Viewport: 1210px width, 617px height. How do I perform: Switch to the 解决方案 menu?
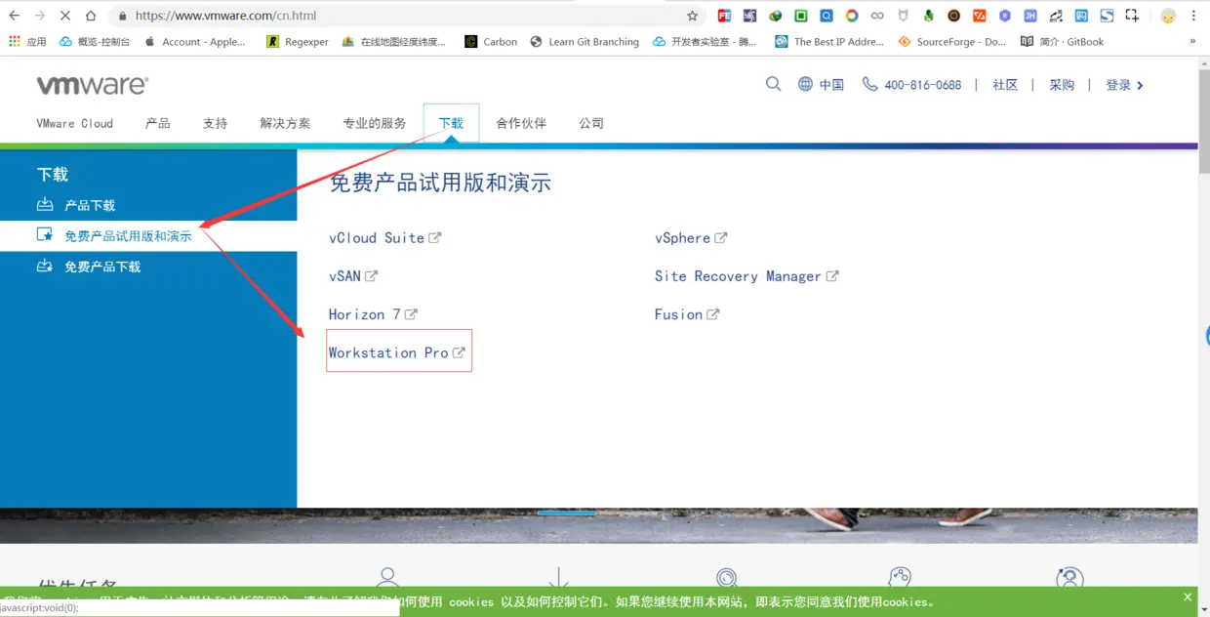pos(284,123)
